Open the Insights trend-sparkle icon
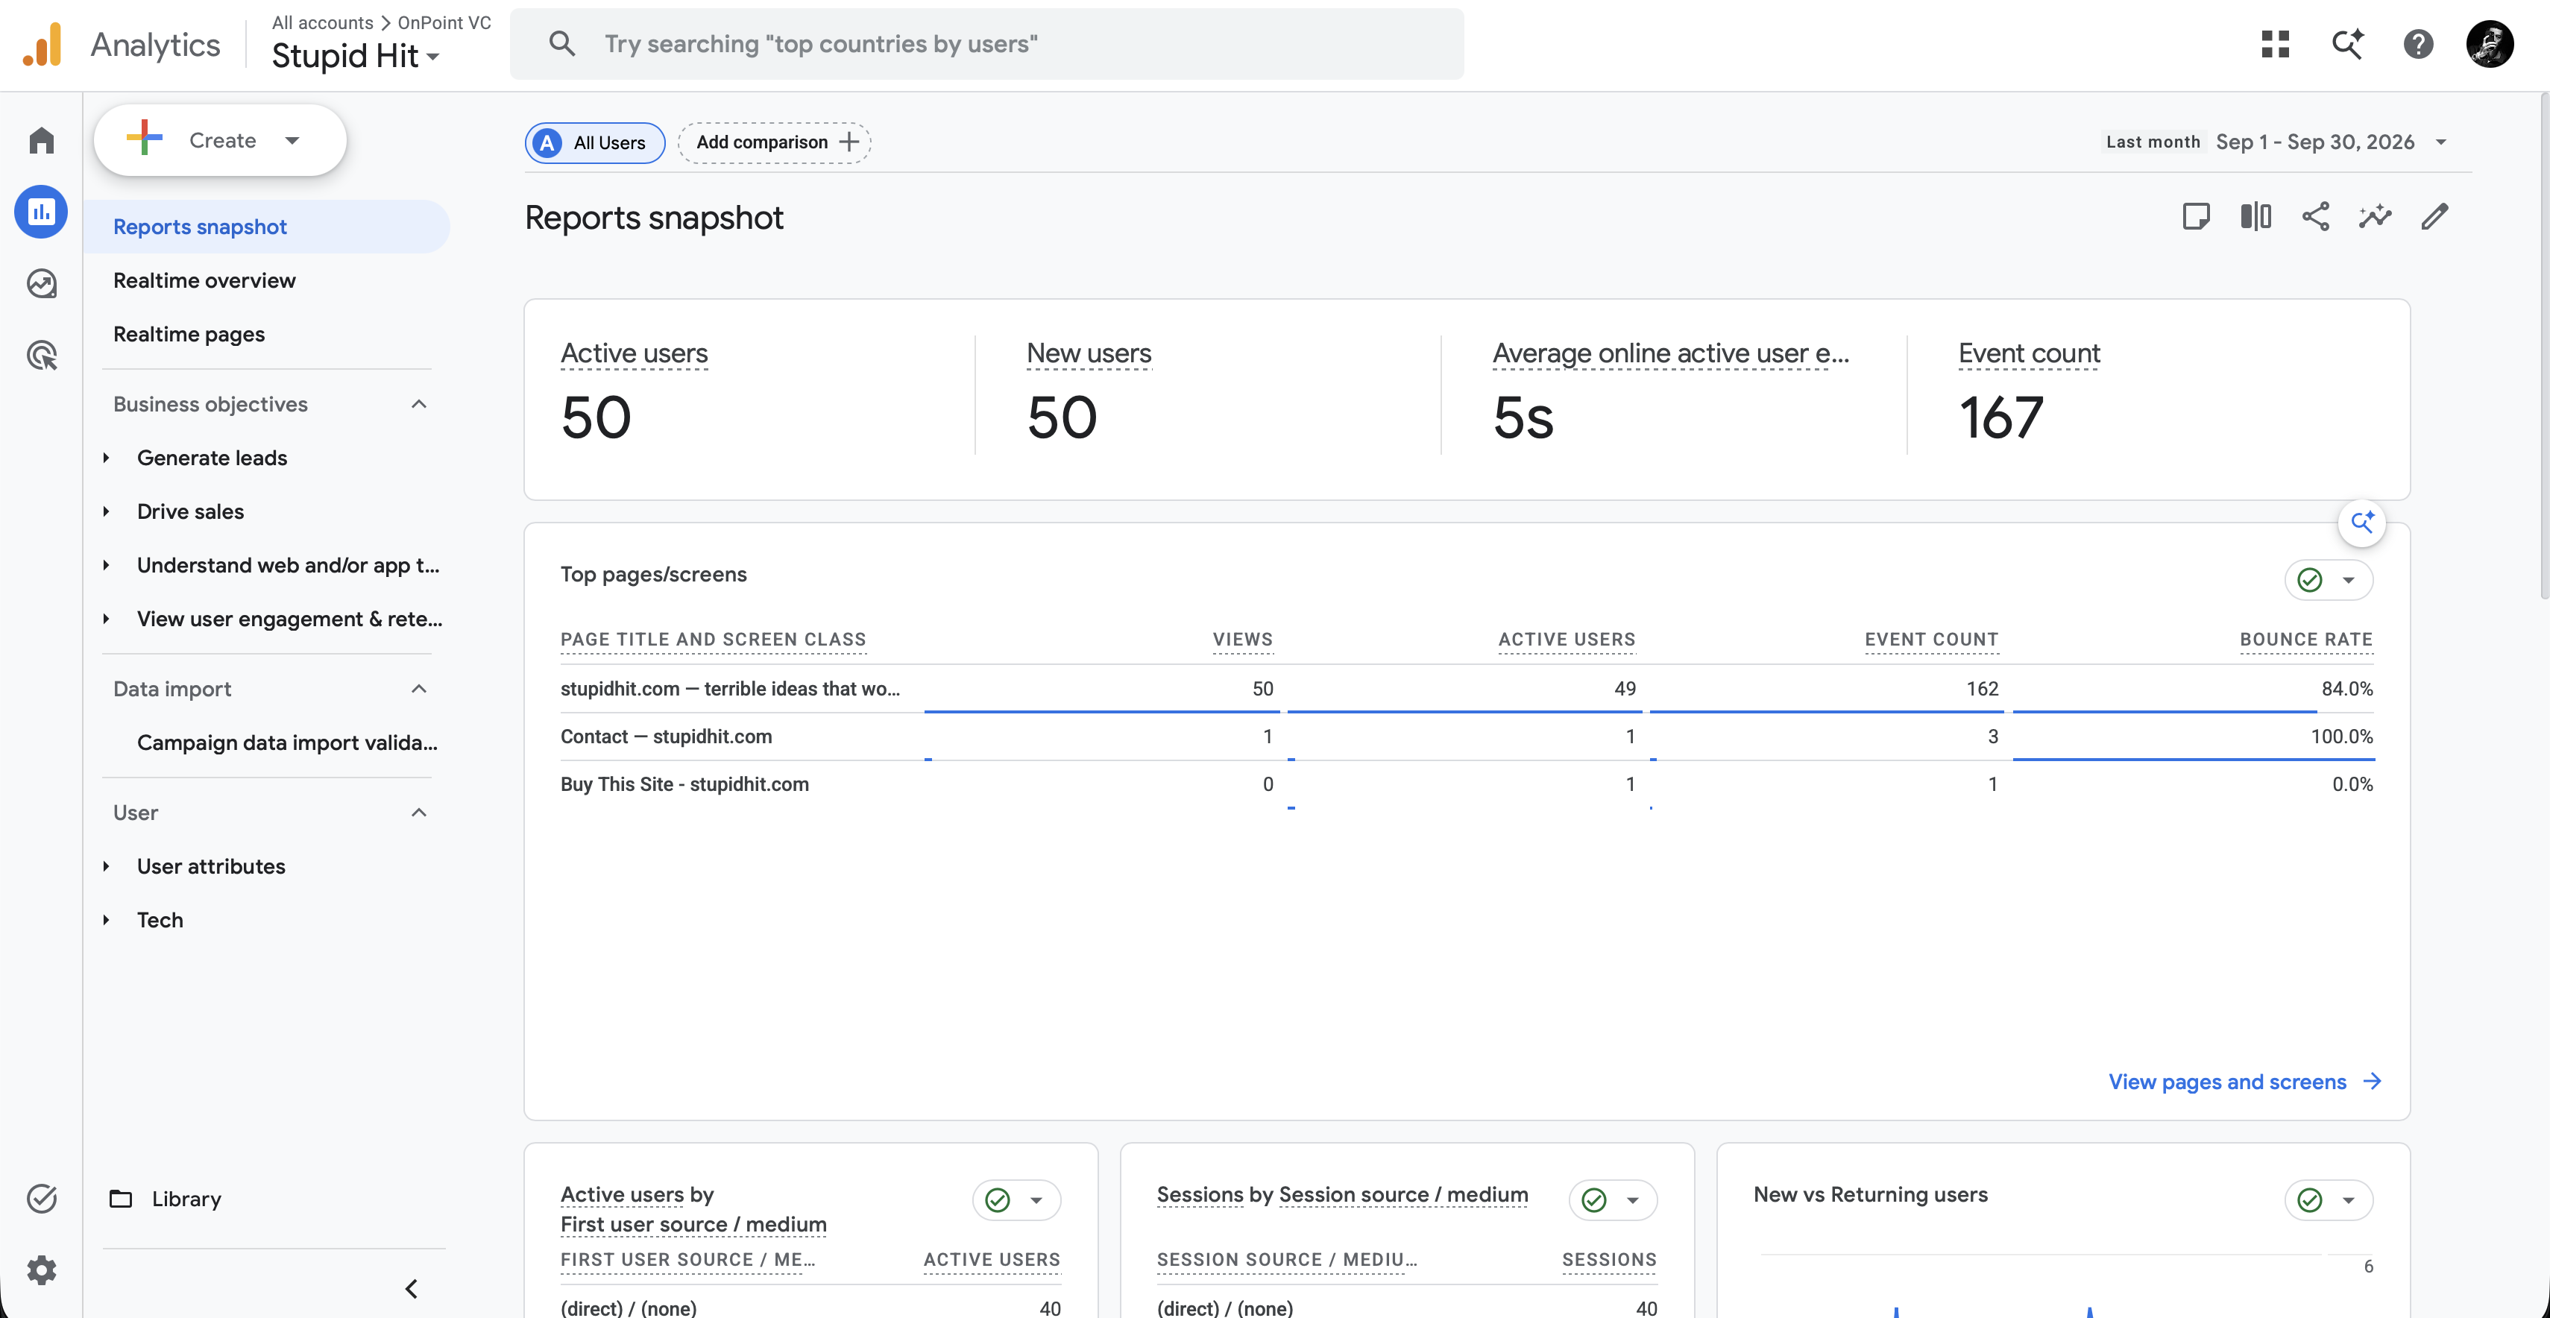 (x=2375, y=217)
